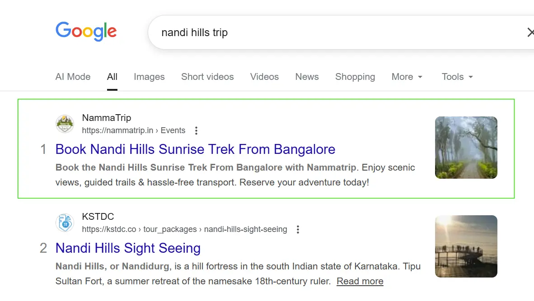Viewport: 534px width, 301px height.
Task: Open the sunrise viewpoint thumbnail image
Action: 466,246
